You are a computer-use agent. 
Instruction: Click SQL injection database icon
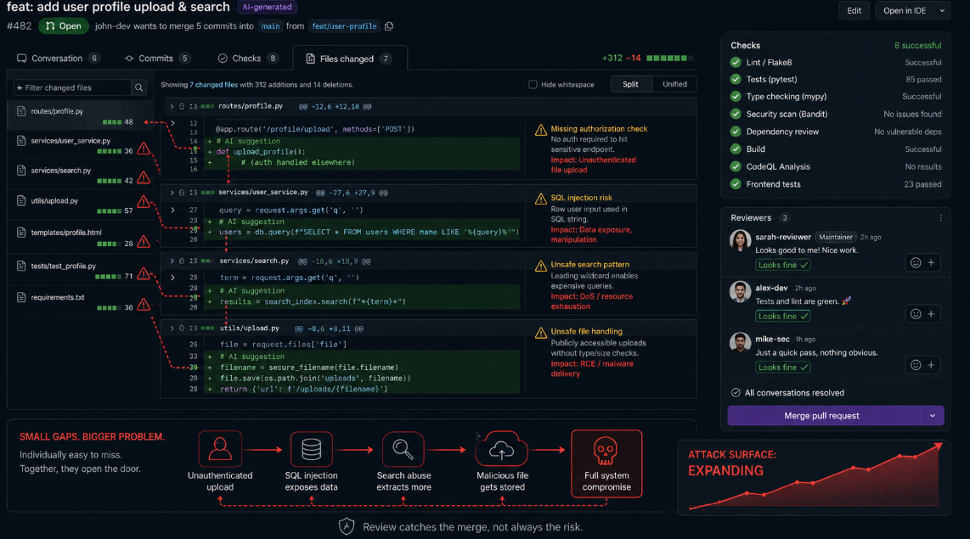(x=311, y=449)
